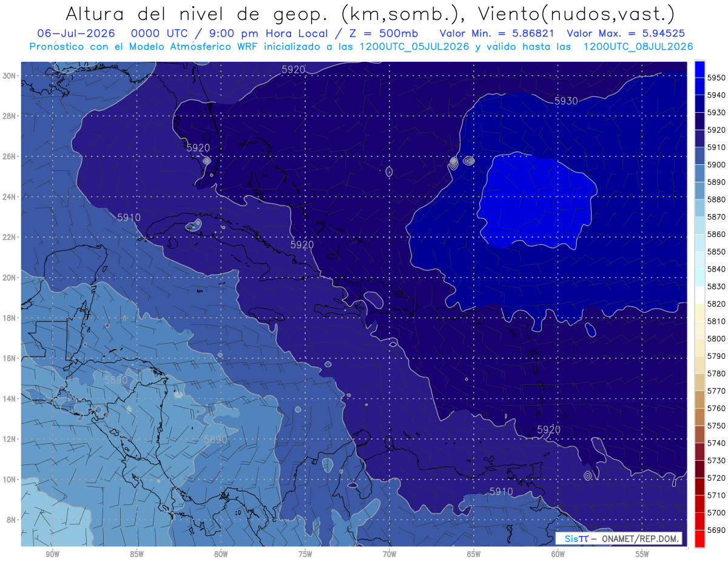Click the '5930' contour label

(x=566, y=101)
